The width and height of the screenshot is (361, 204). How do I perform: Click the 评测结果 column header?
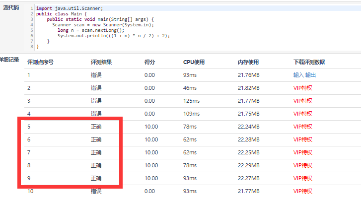pos(101,62)
